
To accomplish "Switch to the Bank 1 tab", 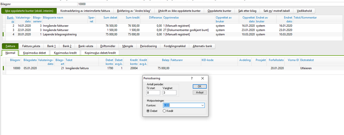I will tap(52, 46).
